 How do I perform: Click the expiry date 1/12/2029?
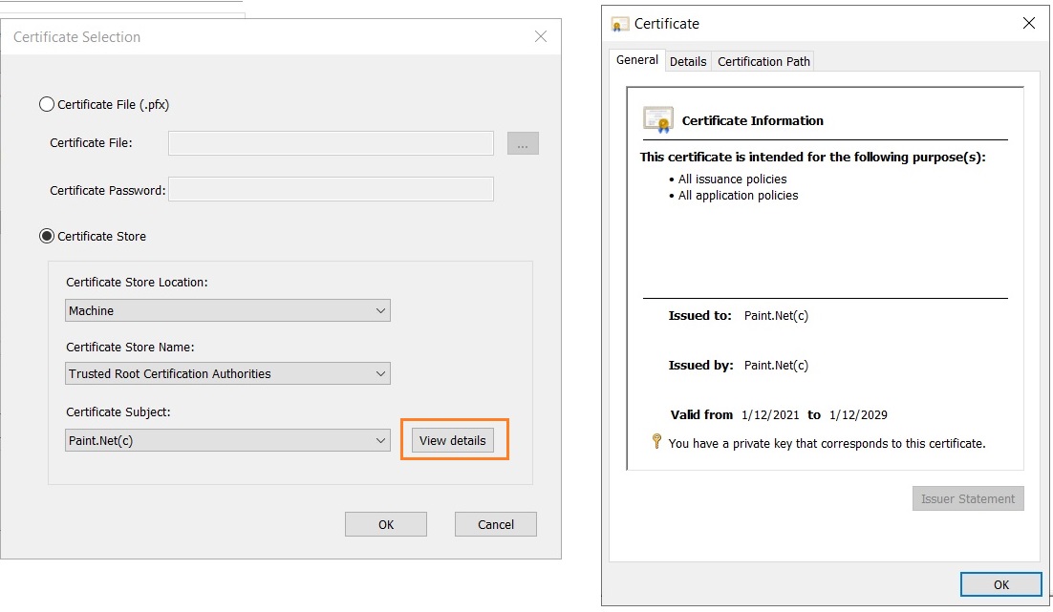pyautogui.click(x=858, y=414)
